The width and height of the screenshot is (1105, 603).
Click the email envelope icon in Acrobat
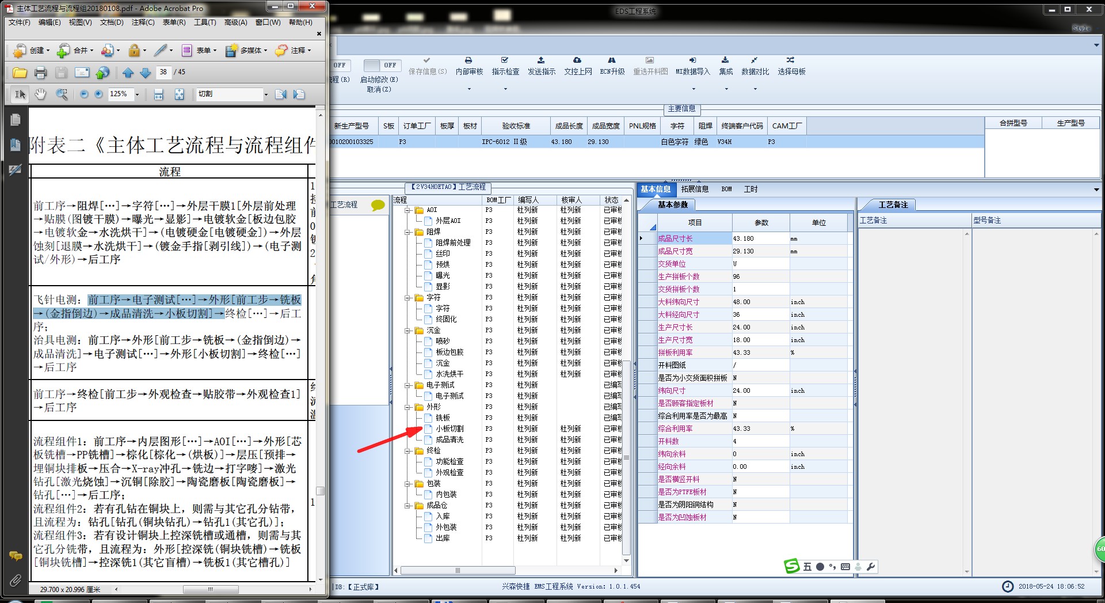[x=82, y=73]
